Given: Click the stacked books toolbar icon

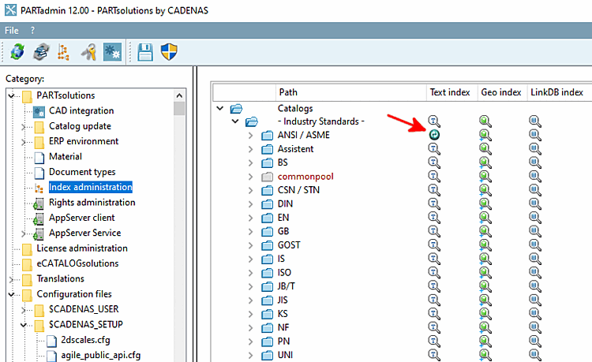Looking at the screenshot, I should tap(41, 52).
